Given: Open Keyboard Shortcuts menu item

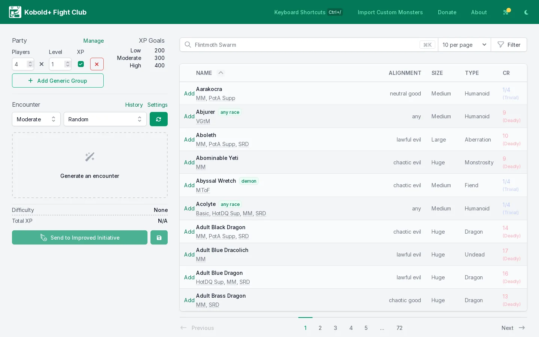Looking at the screenshot, I should tap(308, 12).
